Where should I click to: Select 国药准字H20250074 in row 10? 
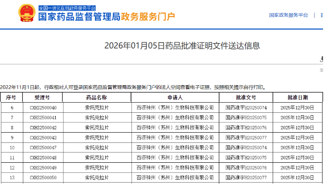(x=246, y=148)
